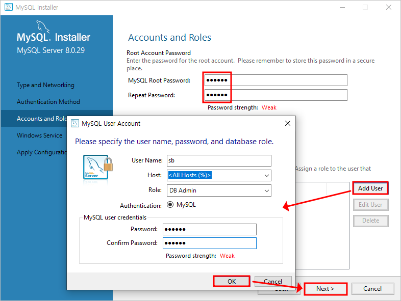Click the Next > button in installer

(325, 289)
